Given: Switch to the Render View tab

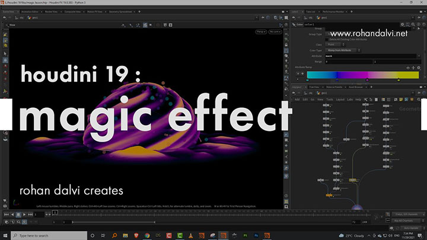Looking at the screenshot, I should click(x=51, y=12).
